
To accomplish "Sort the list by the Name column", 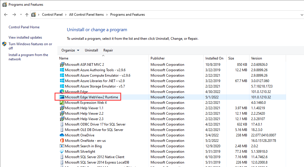I will point(64,58).
